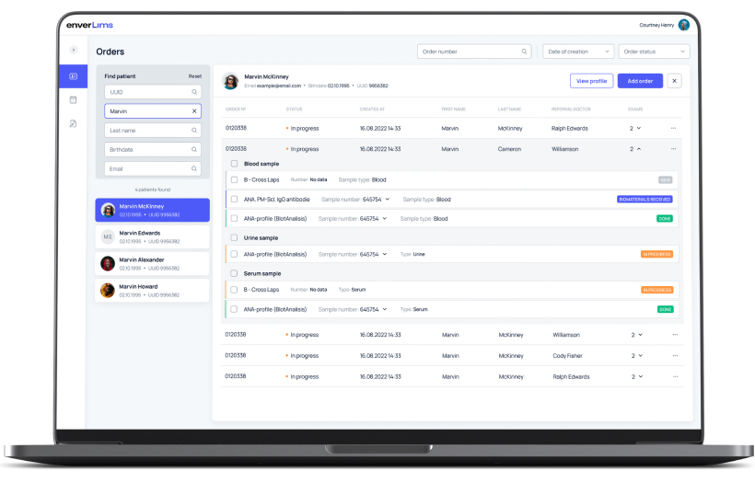Open the calendar icon in left sidebar
The width and height of the screenshot is (755, 483).
point(73,99)
